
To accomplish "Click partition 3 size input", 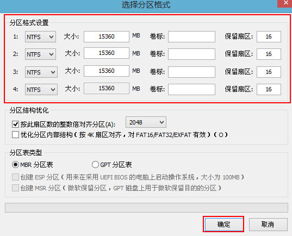I will [x=107, y=71].
